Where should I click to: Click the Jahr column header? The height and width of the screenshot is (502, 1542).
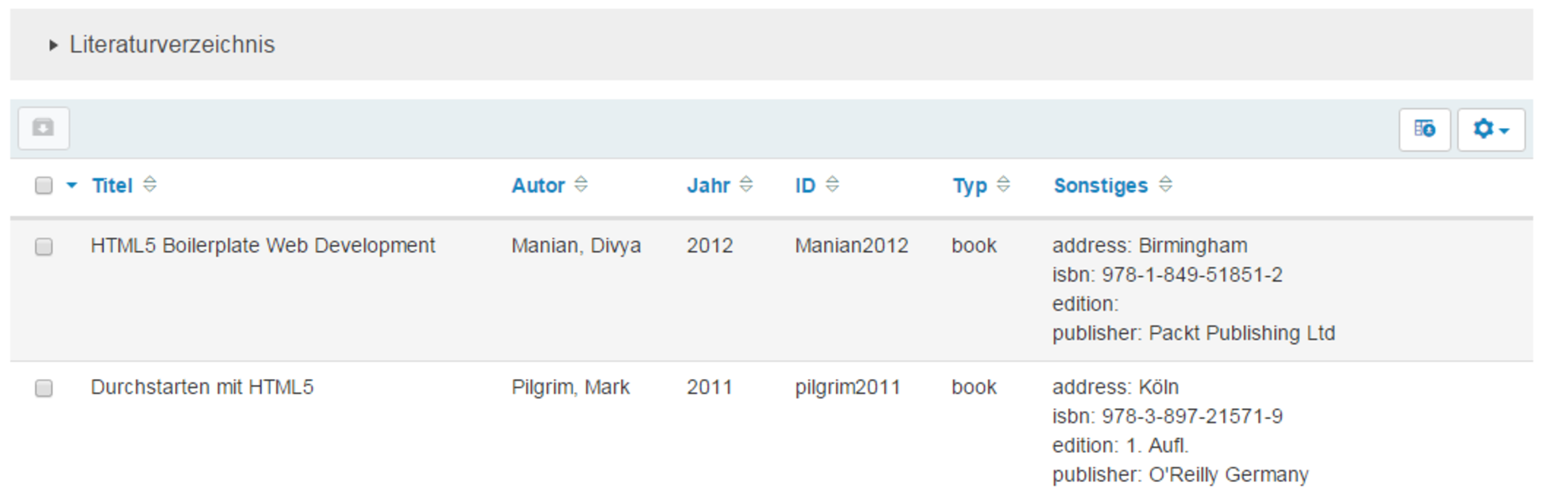(x=709, y=186)
